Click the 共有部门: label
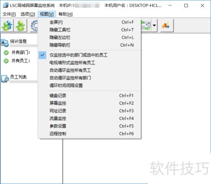 (x=21, y=52)
